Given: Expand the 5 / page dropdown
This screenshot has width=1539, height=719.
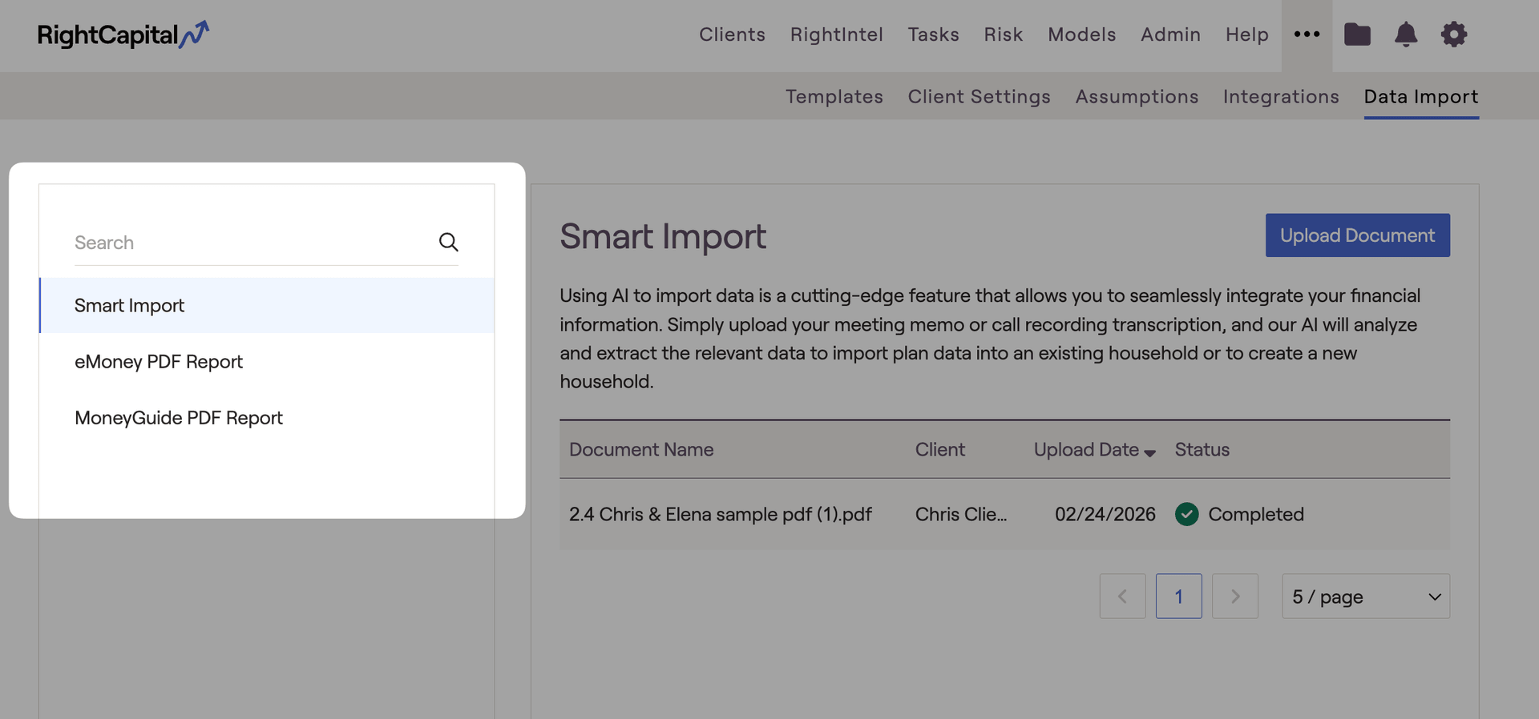Looking at the screenshot, I should coord(1365,596).
